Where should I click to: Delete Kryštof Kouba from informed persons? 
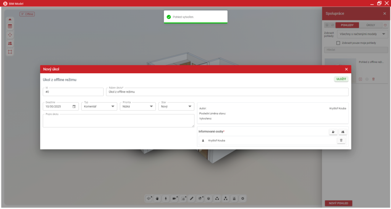coord(341,141)
